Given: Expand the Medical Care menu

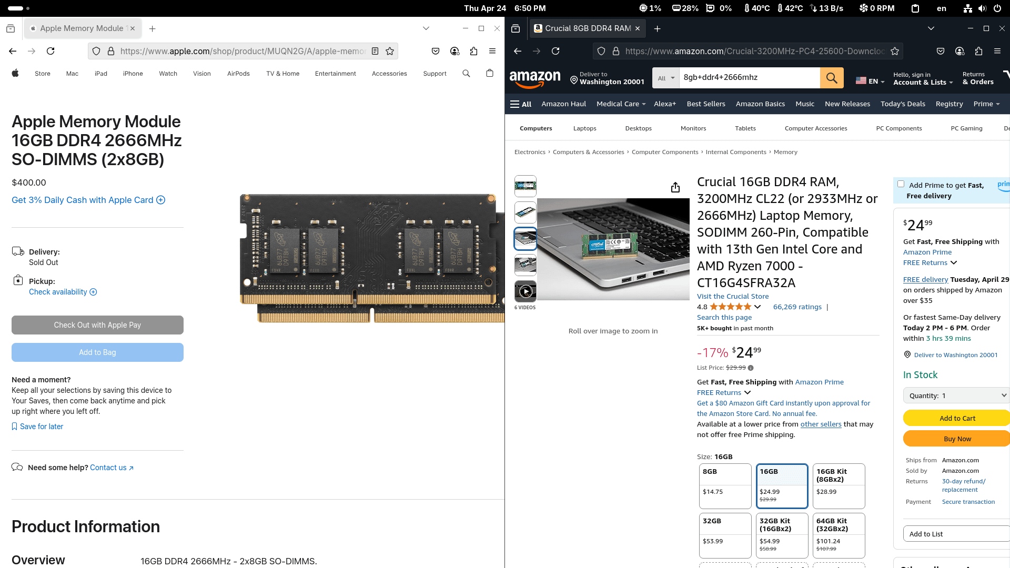Looking at the screenshot, I should [x=621, y=104].
